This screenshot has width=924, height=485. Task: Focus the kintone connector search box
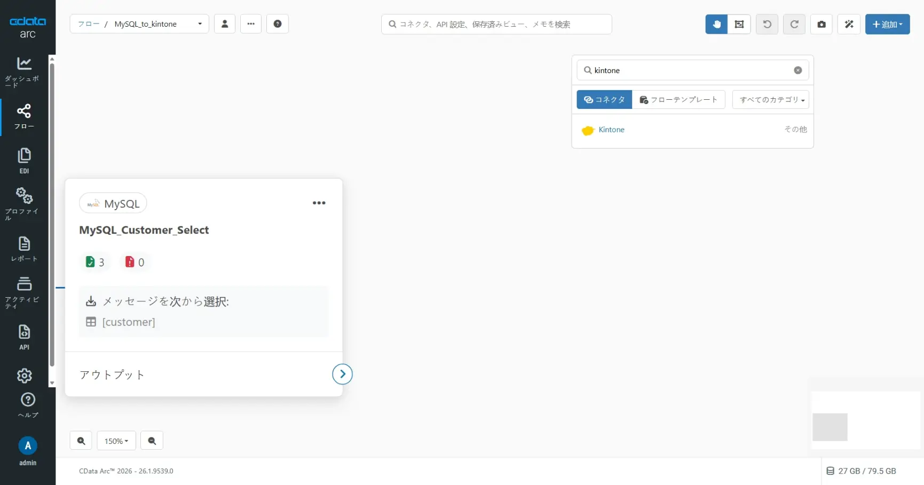click(692, 70)
